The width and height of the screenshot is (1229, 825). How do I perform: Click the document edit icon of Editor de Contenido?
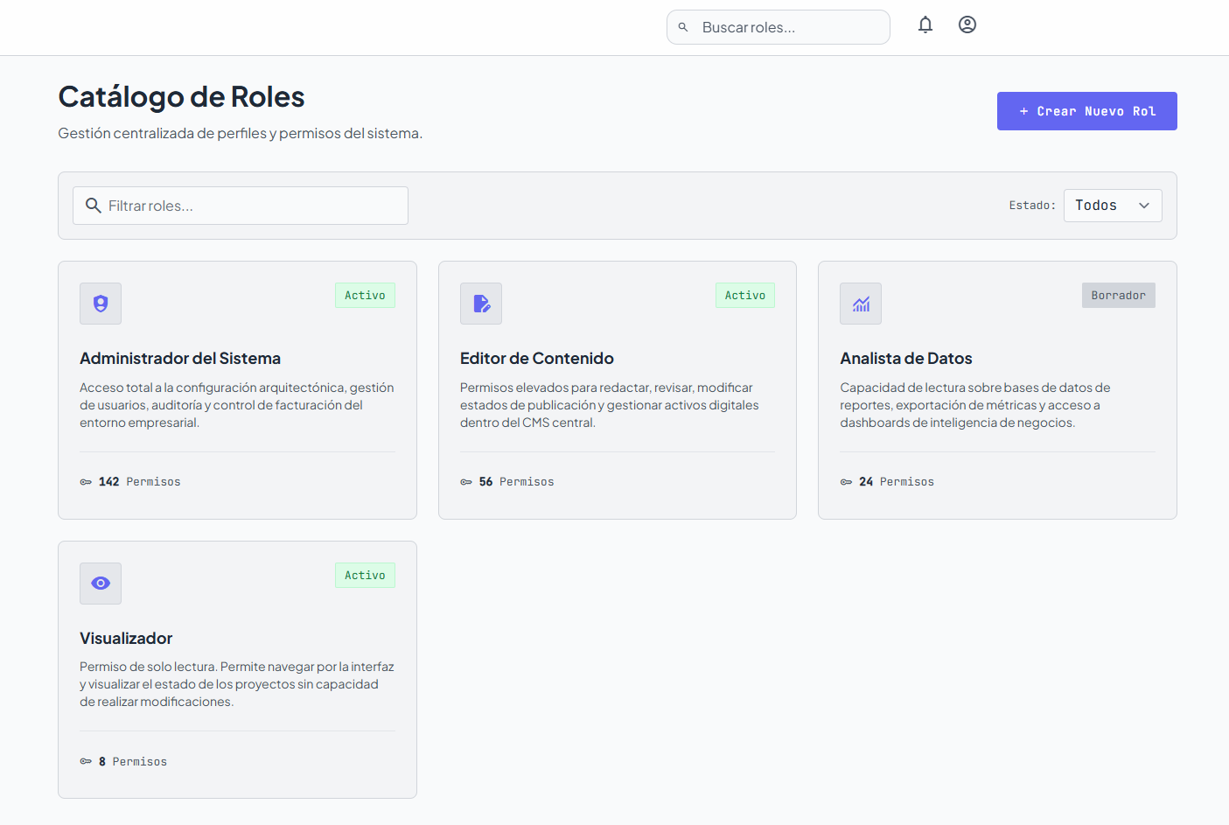[x=481, y=304]
